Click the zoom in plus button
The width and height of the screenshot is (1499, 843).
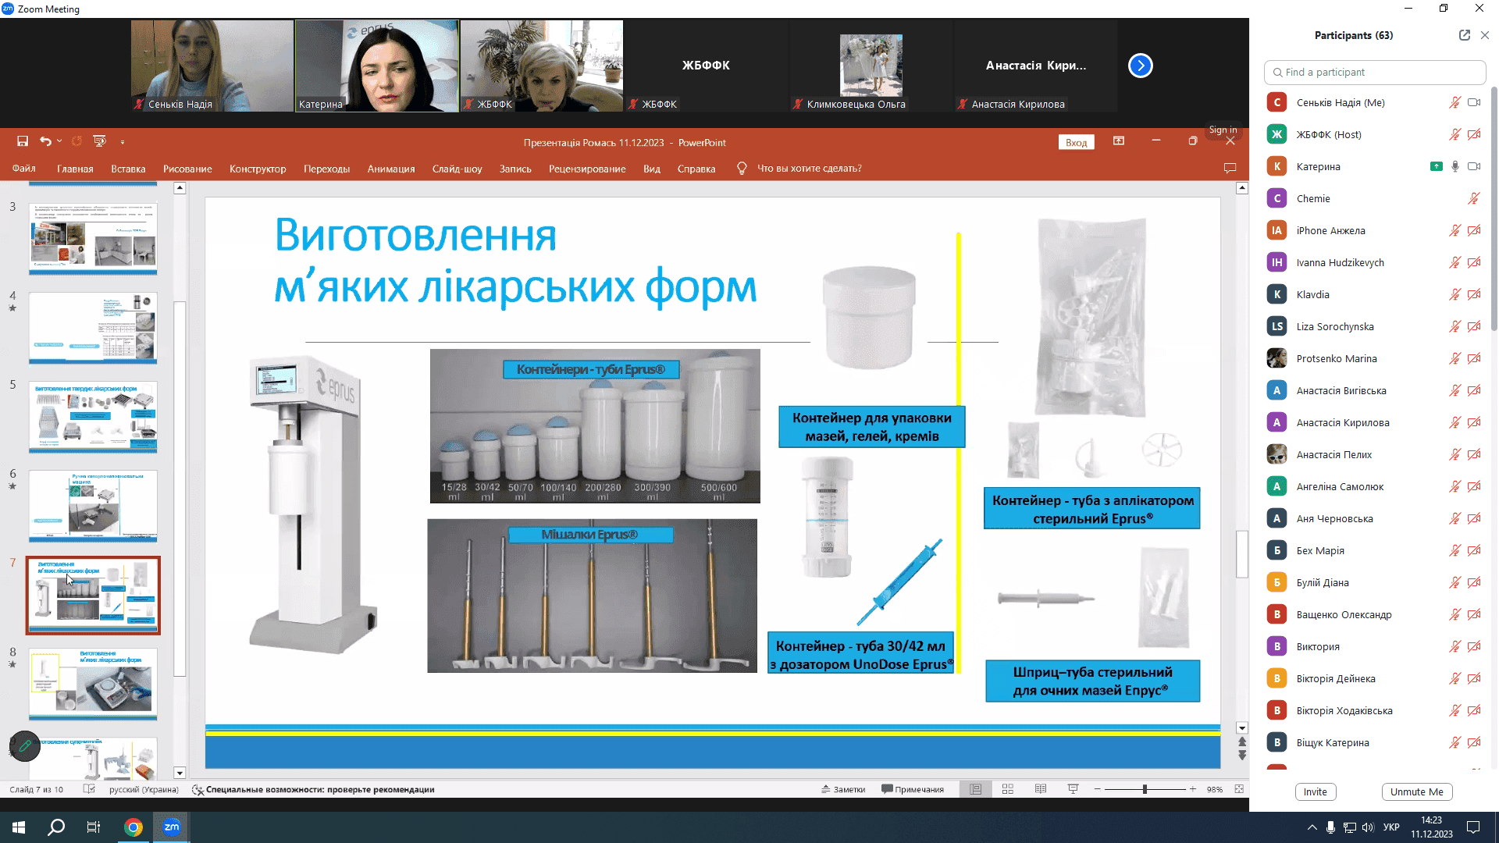[1193, 789]
